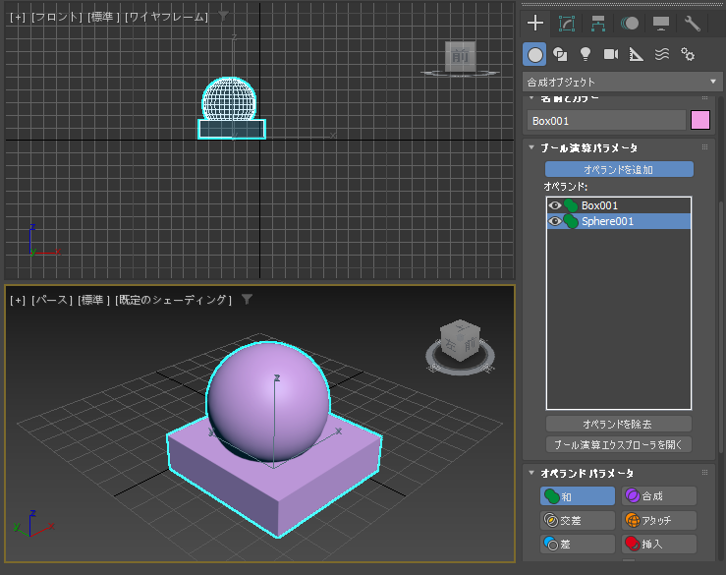Select the Lights category icon

click(586, 55)
